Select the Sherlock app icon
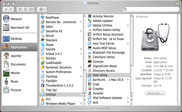The width and height of the screenshot is (182, 112). tap(43, 40)
